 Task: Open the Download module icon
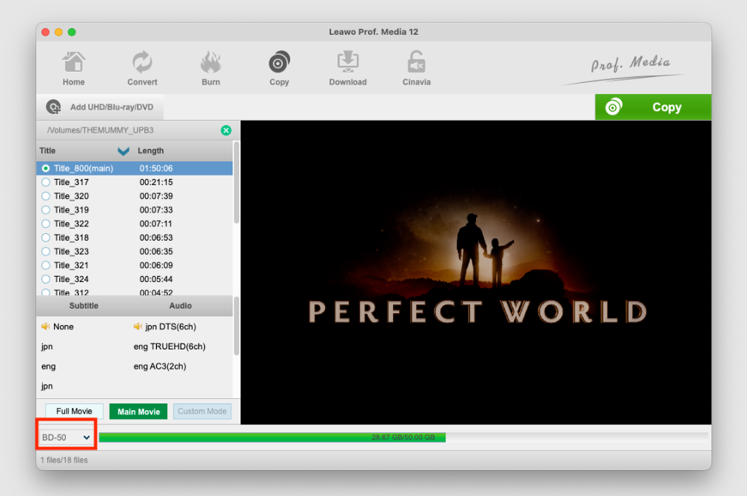click(x=347, y=63)
